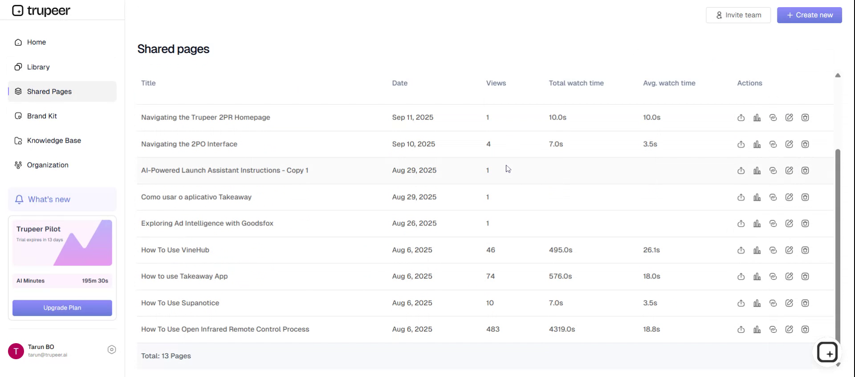Open the Library section
The image size is (855, 377).
pos(62,67)
